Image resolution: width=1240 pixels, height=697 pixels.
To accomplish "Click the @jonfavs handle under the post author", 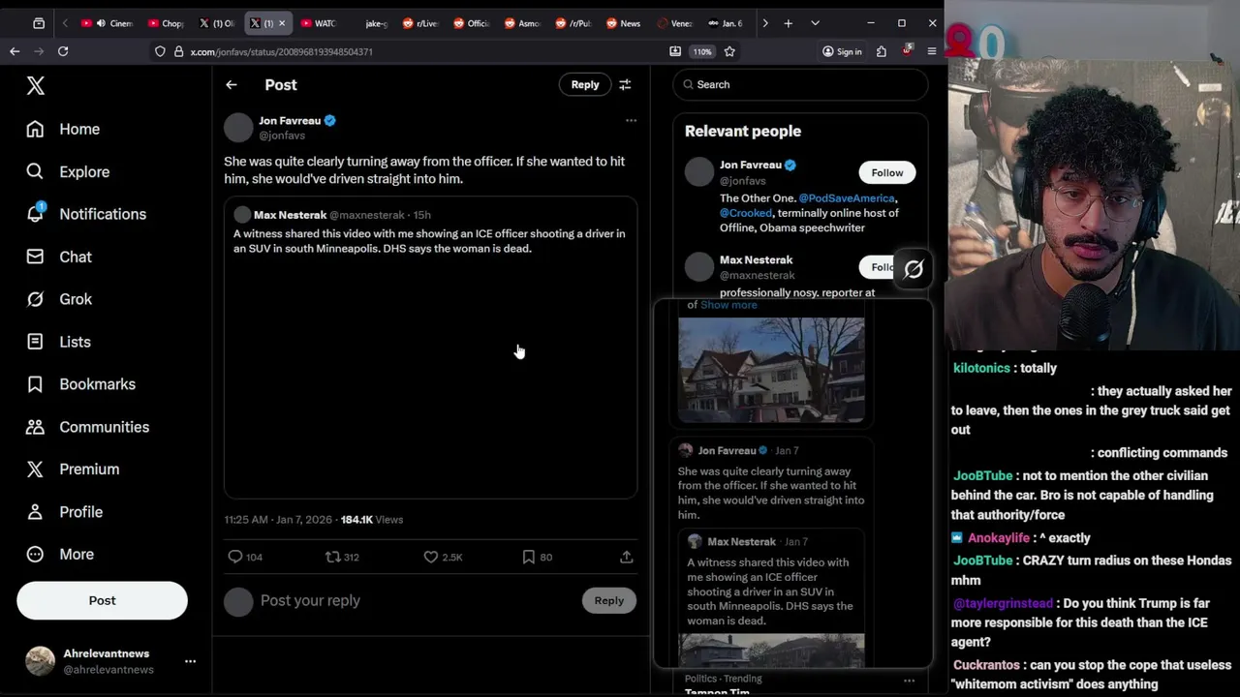I will (x=282, y=136).
